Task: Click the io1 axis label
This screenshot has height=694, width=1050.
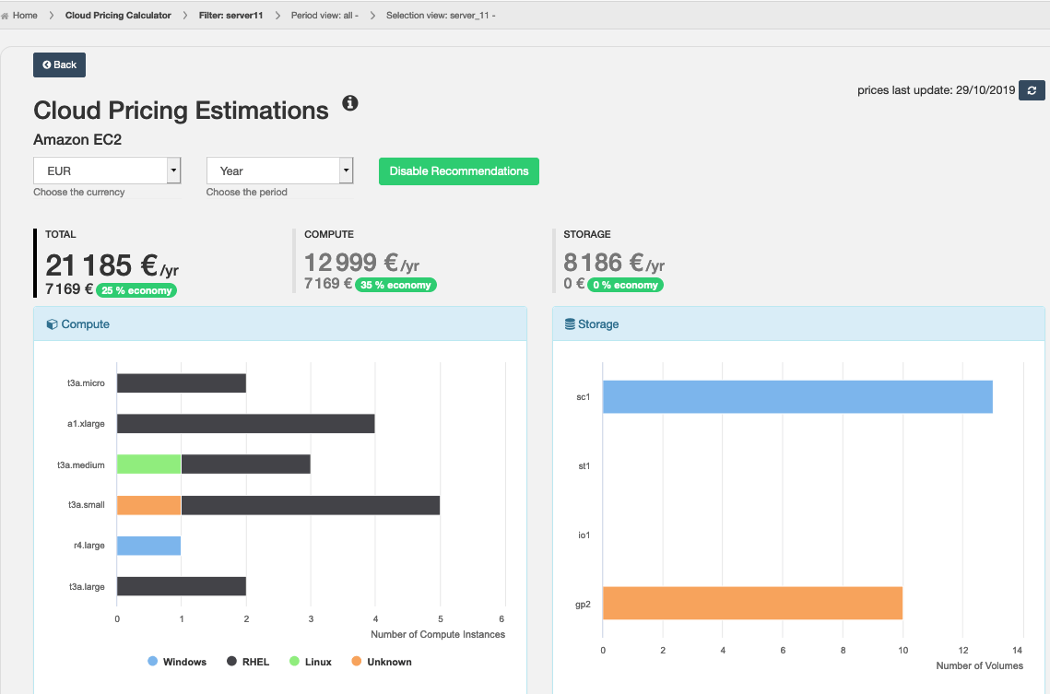Action: 584,535
